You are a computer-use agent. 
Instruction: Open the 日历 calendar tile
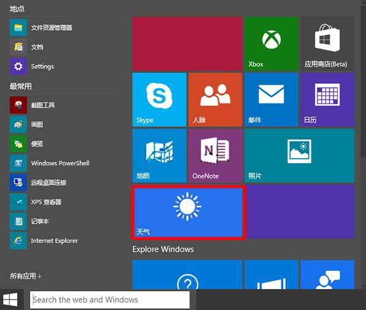point(327,100)
